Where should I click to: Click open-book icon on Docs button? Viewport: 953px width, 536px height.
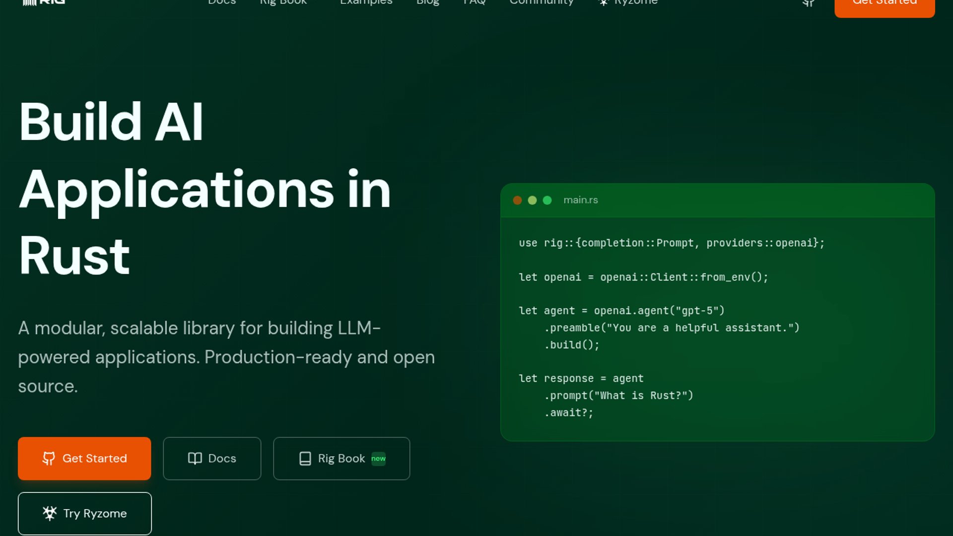[195, 459]
